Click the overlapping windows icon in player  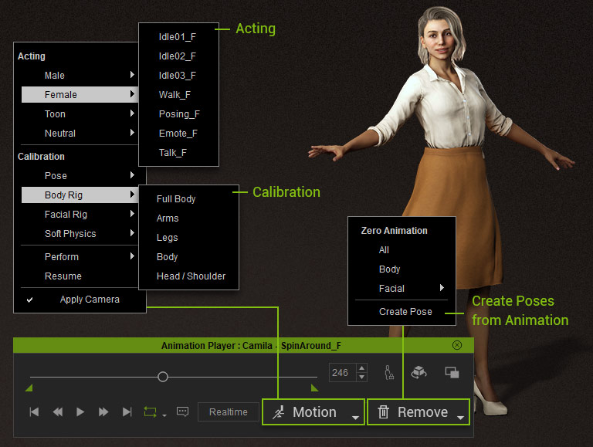tap(452, 372)
